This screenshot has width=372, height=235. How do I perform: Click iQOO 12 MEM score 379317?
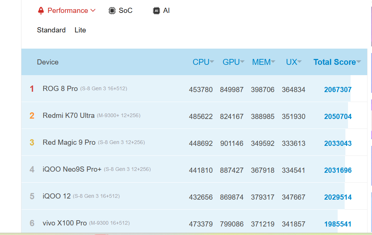[263, 197]
